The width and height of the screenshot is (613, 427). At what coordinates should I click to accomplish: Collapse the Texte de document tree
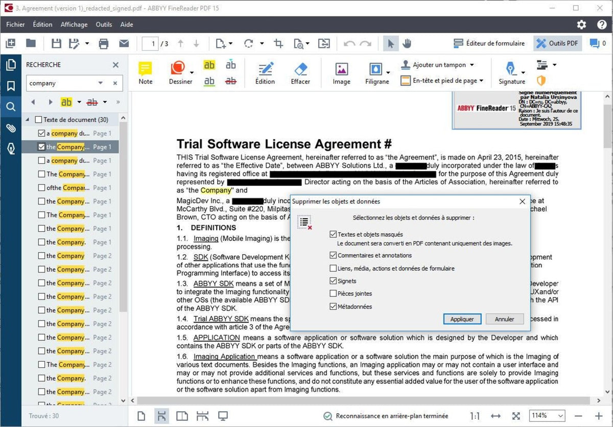pos(28,120)
